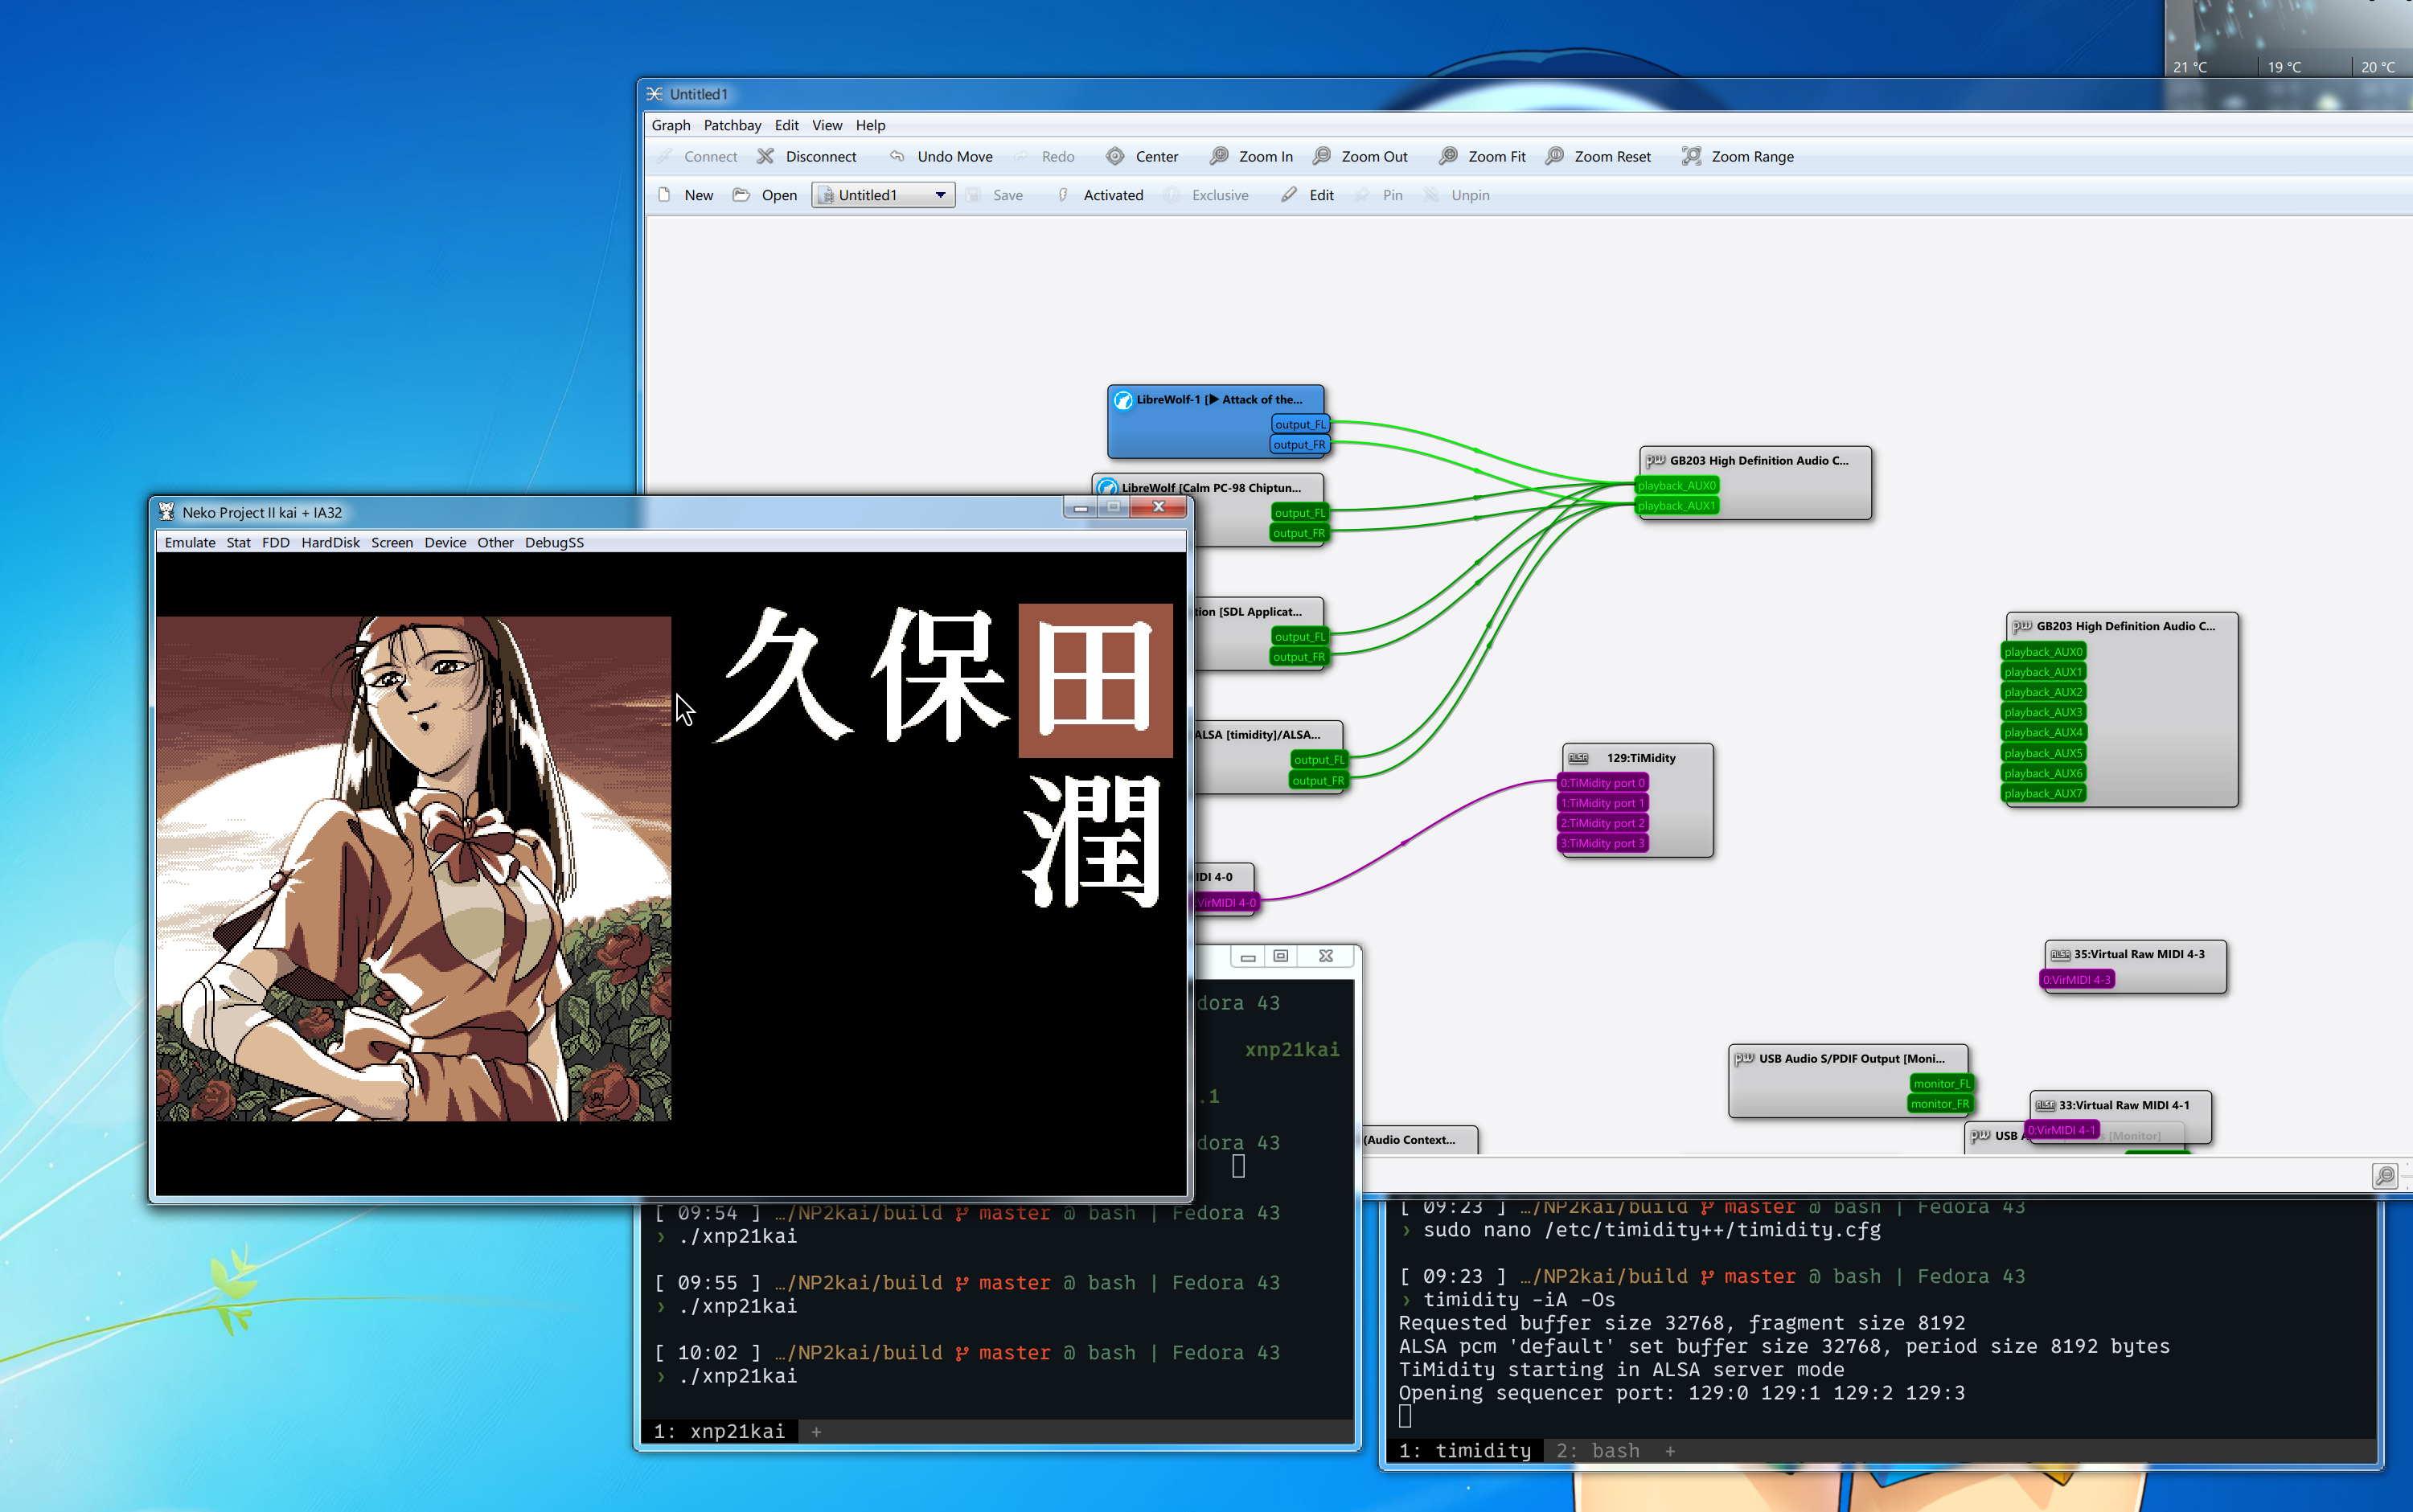Select the 0:VirMIDI 4-3 port
This screenshot has height=1512, width=2413.
click(2077, 980)
